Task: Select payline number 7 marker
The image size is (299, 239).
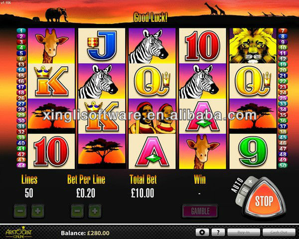Action: (x=283, y=31)
